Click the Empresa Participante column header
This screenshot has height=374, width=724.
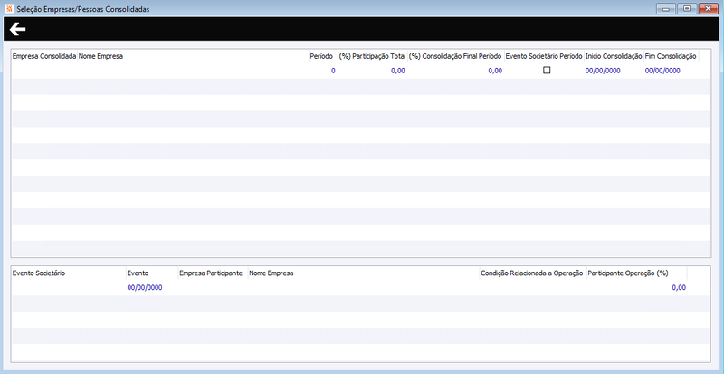[211, 273]
